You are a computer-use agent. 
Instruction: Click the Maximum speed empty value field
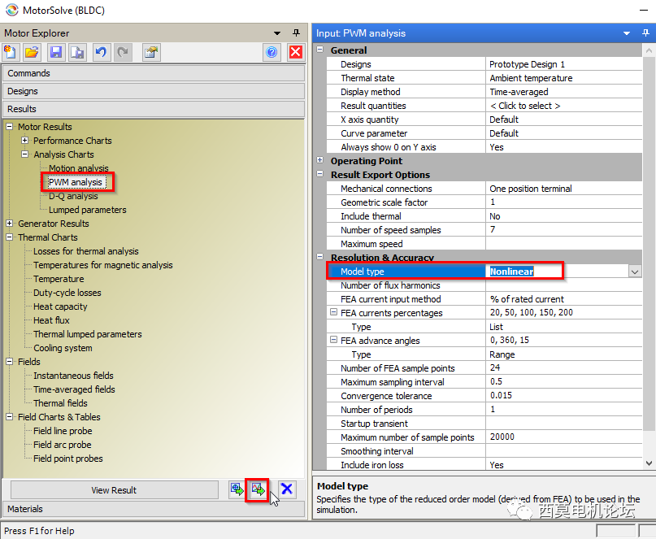[x=563, y=244]
